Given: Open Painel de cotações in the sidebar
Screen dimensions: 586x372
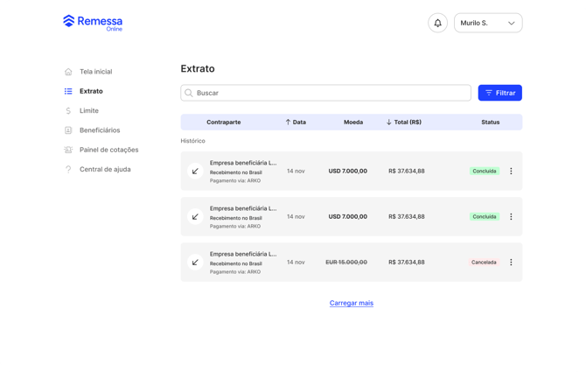Looking at the screenshot, I should click(x=108, y=150).
